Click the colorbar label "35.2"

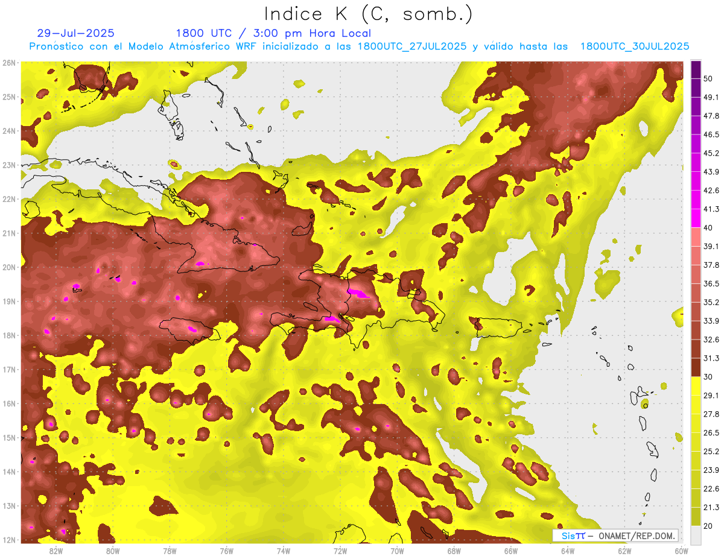tap(711, 302)
